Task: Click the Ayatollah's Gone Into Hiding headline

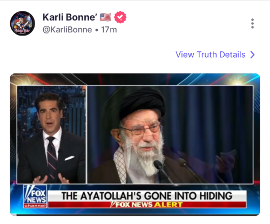Action: tap(147, 196)
